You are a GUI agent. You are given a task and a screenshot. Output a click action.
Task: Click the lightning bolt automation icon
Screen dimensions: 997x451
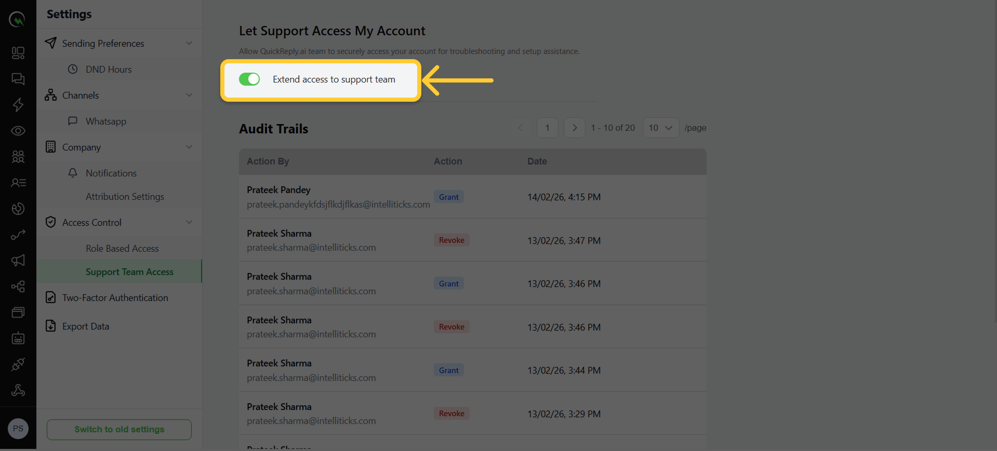(x=18, y=105)
